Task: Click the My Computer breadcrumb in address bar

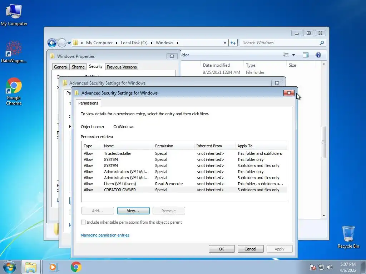Action: (99, 43)
